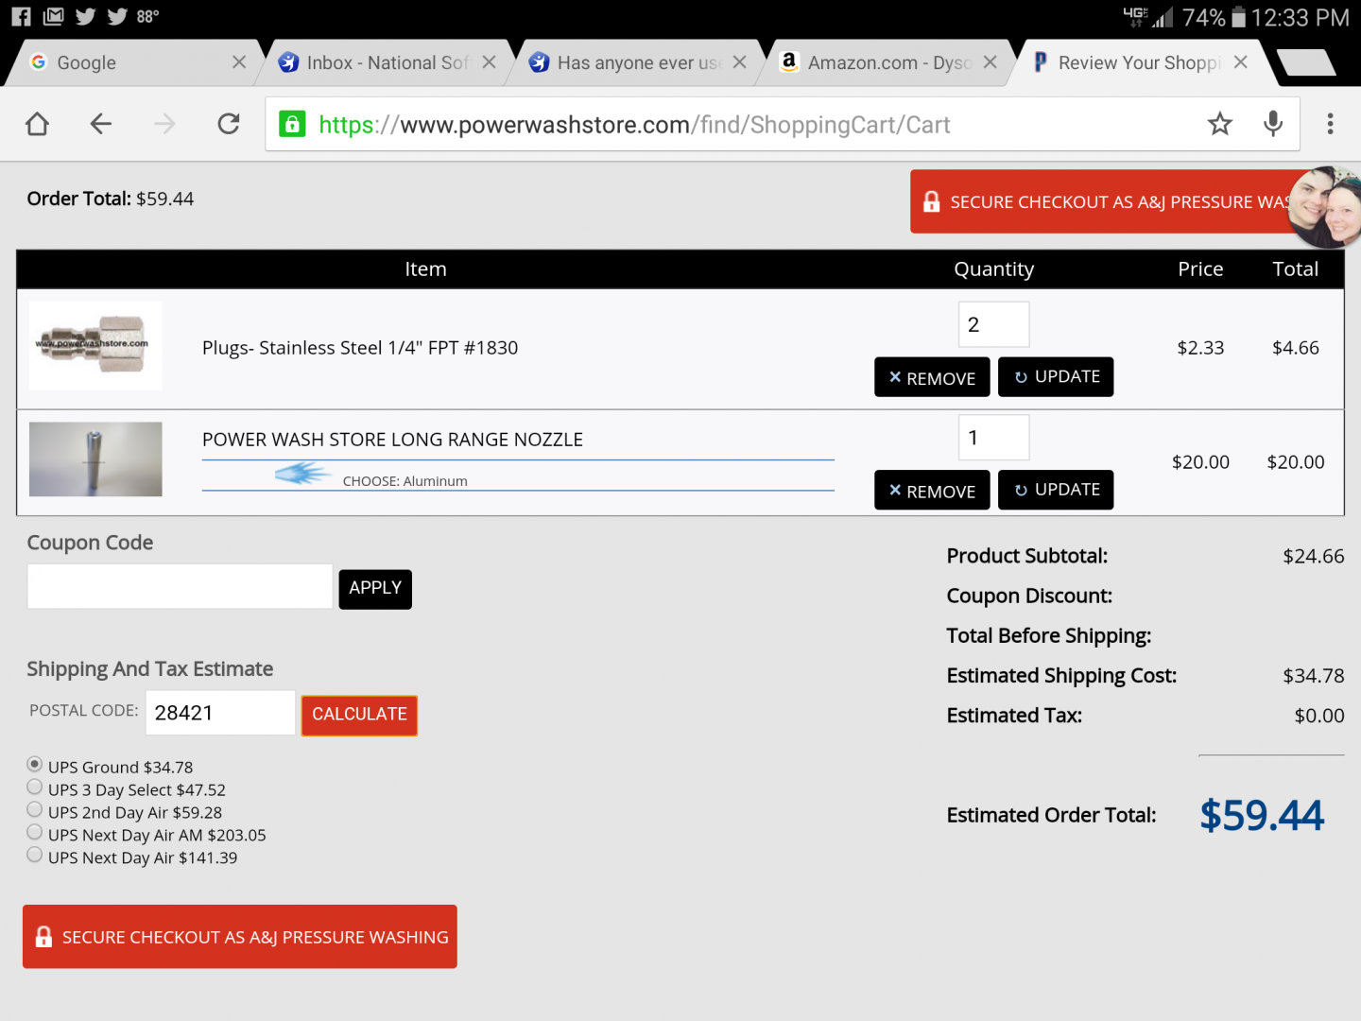Open Plugs- Stainless Steel product link

point(360,348)
